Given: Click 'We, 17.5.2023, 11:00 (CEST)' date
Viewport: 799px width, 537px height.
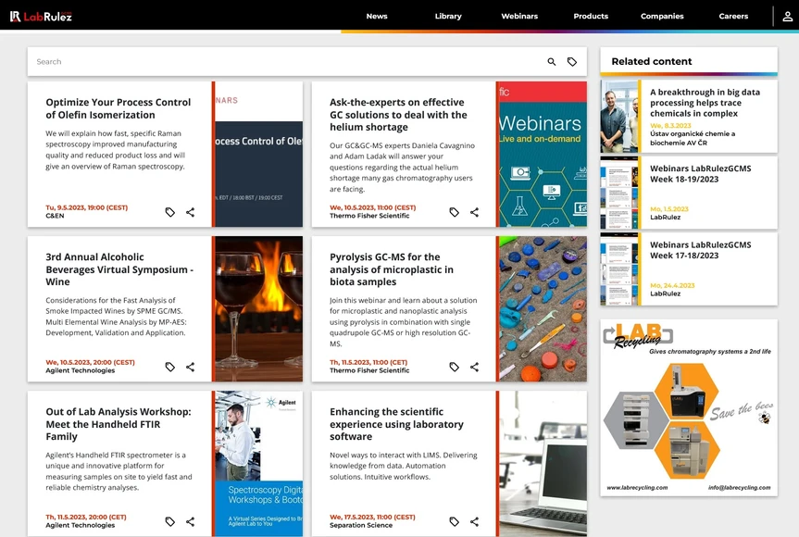Looking at the screenshot, I should tap(372, 518).
